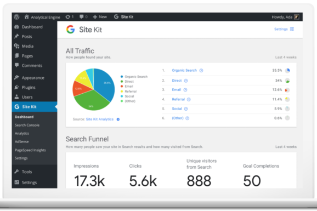Screen dimensions: 317x211
Task: Click the arrow icon beside Organic Search
Action: tap(201, 71)
